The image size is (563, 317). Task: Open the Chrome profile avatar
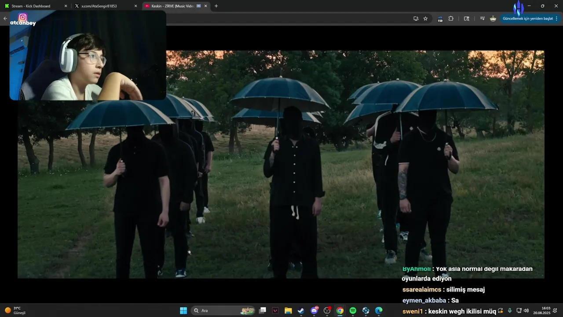[x=493, y=18]
